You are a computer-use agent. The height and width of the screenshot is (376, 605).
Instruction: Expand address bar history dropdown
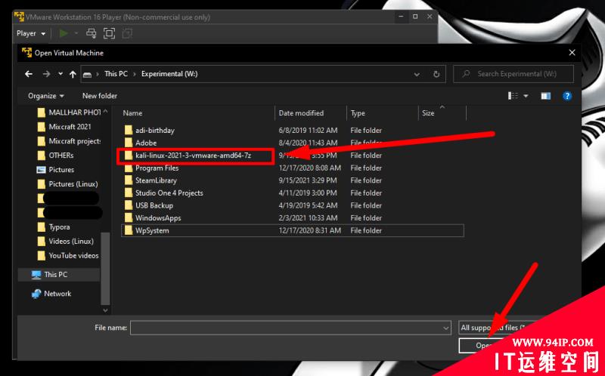pyautogui.click(x=417, y=74)
